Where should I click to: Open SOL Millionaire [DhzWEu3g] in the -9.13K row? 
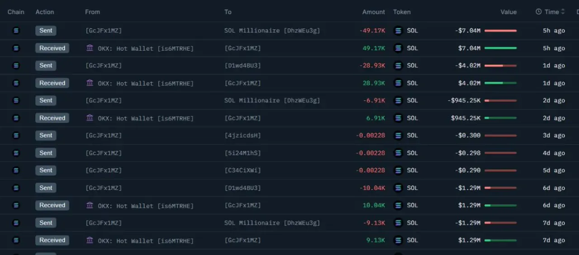pyautogui.click(x=272, y=223)
